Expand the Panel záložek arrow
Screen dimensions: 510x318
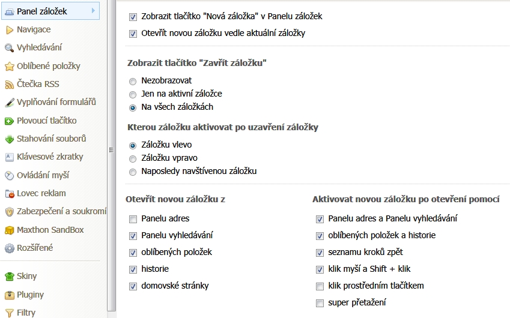tap(93, 11)
